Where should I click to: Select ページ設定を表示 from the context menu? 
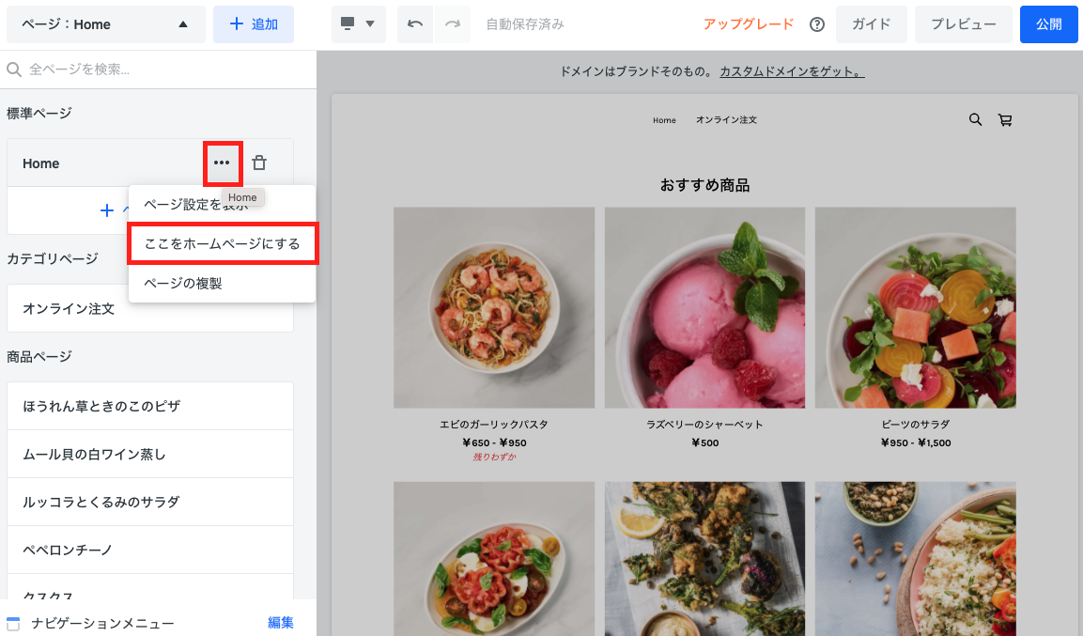[195, 205]
